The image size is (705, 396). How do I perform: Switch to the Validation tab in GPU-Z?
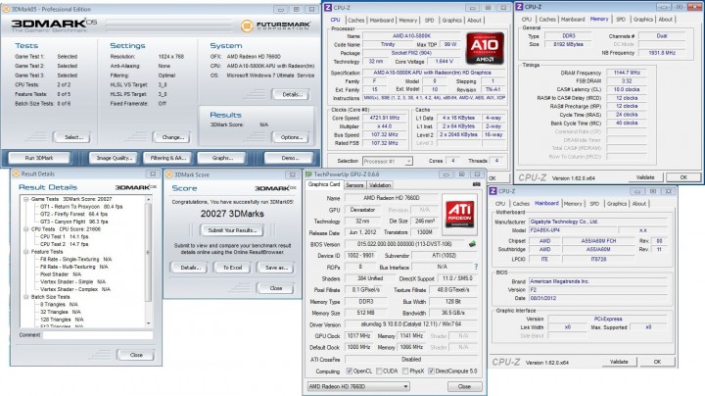[380, 185]
